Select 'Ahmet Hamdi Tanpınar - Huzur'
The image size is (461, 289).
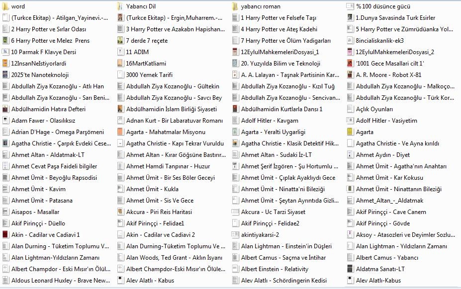point(168,166)
